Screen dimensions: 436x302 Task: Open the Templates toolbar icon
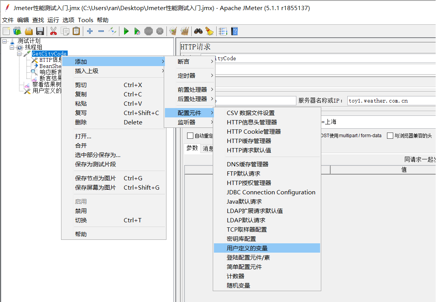[x=17, y=31]
